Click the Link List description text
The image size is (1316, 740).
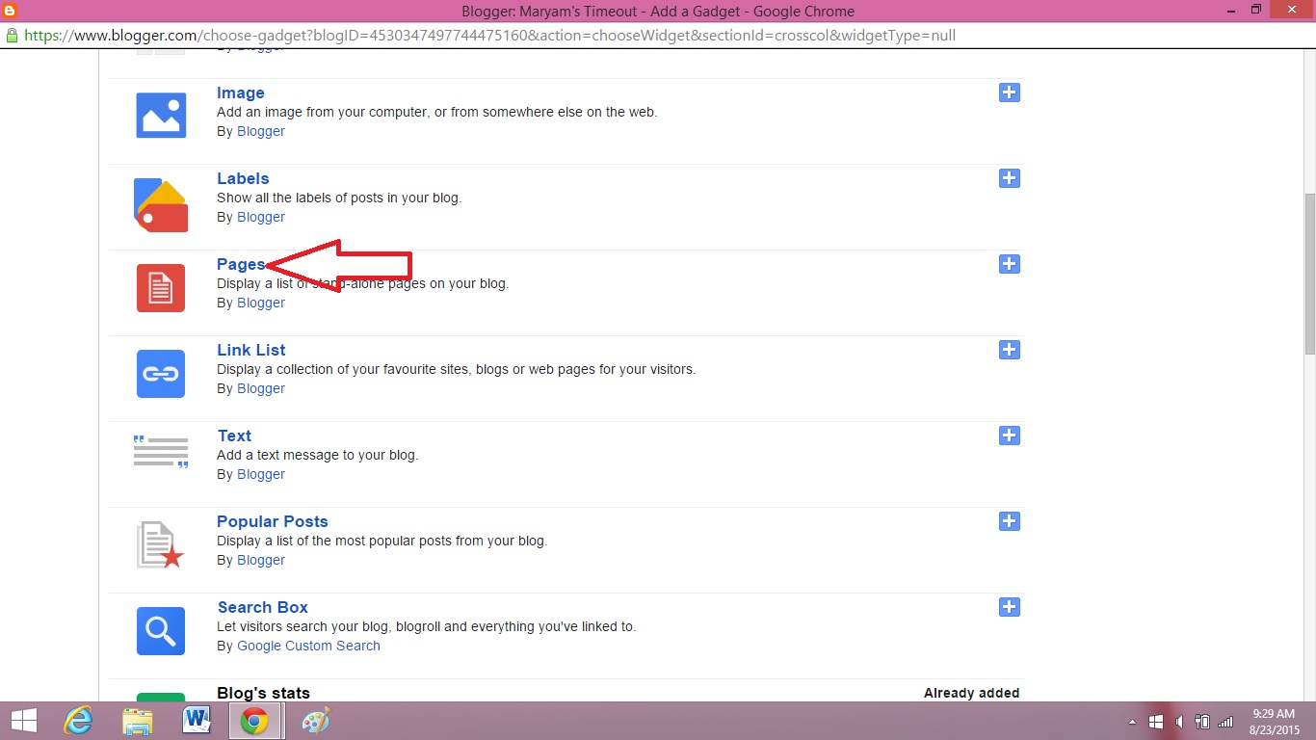(x=456, y=369)
